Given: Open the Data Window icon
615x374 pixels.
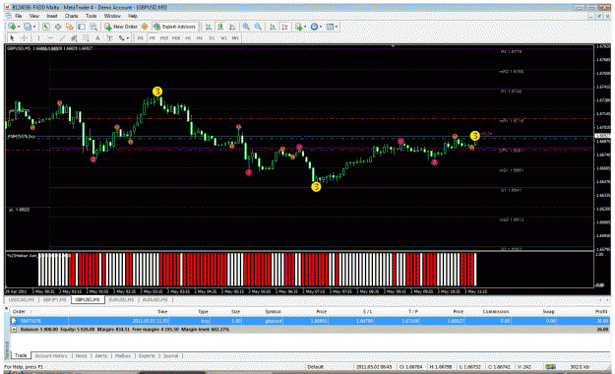Looking at the screenshot, I should [58, 27].
